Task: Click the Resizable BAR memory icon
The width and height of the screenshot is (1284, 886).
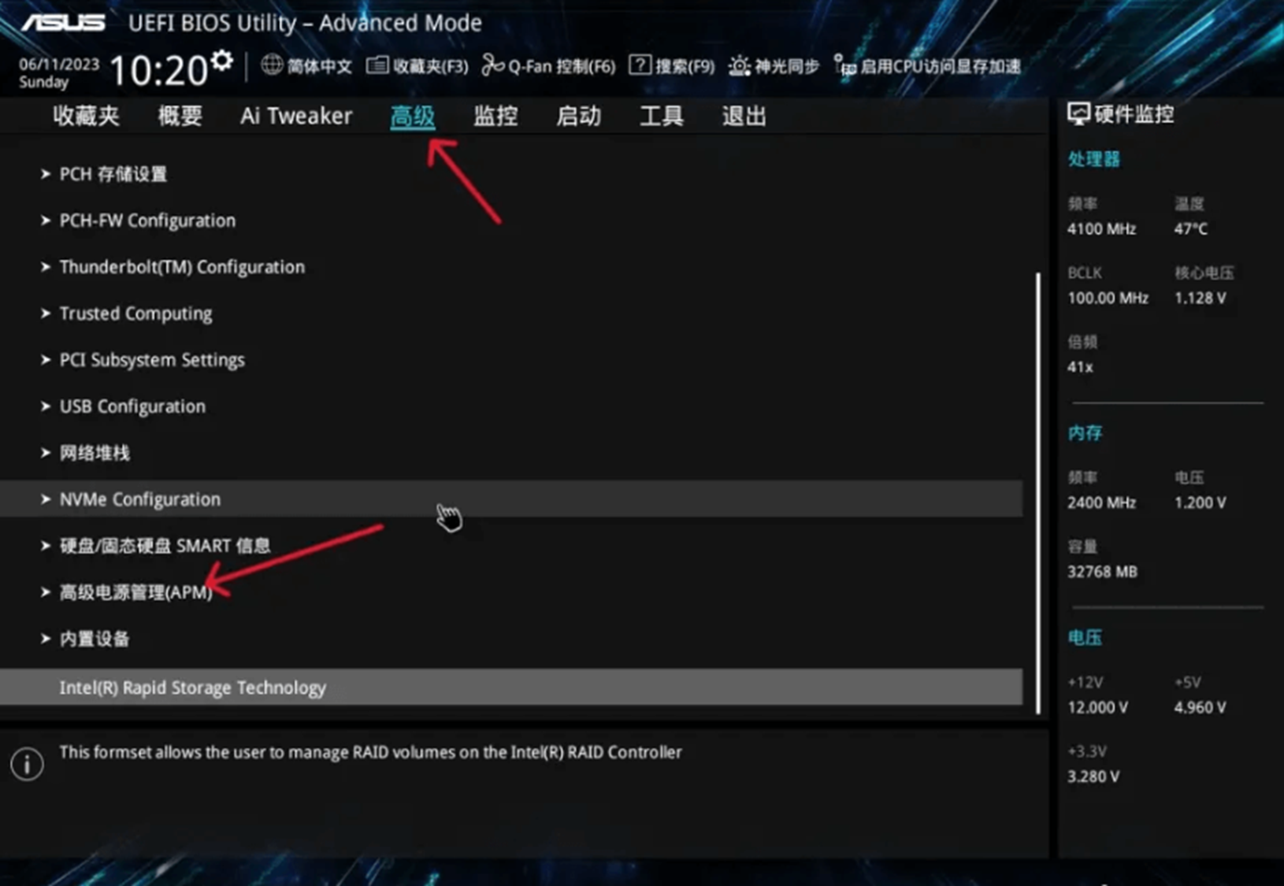Action: pyautogui.click(x=844, y=66)
